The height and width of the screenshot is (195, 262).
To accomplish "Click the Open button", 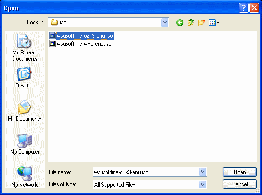I will coord(240,172).
